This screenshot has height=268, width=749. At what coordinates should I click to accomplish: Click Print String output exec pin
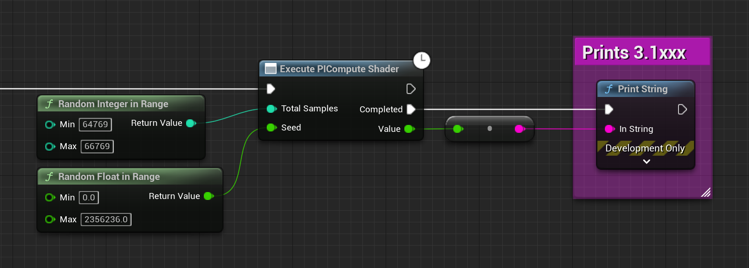[x=682, y=110]
